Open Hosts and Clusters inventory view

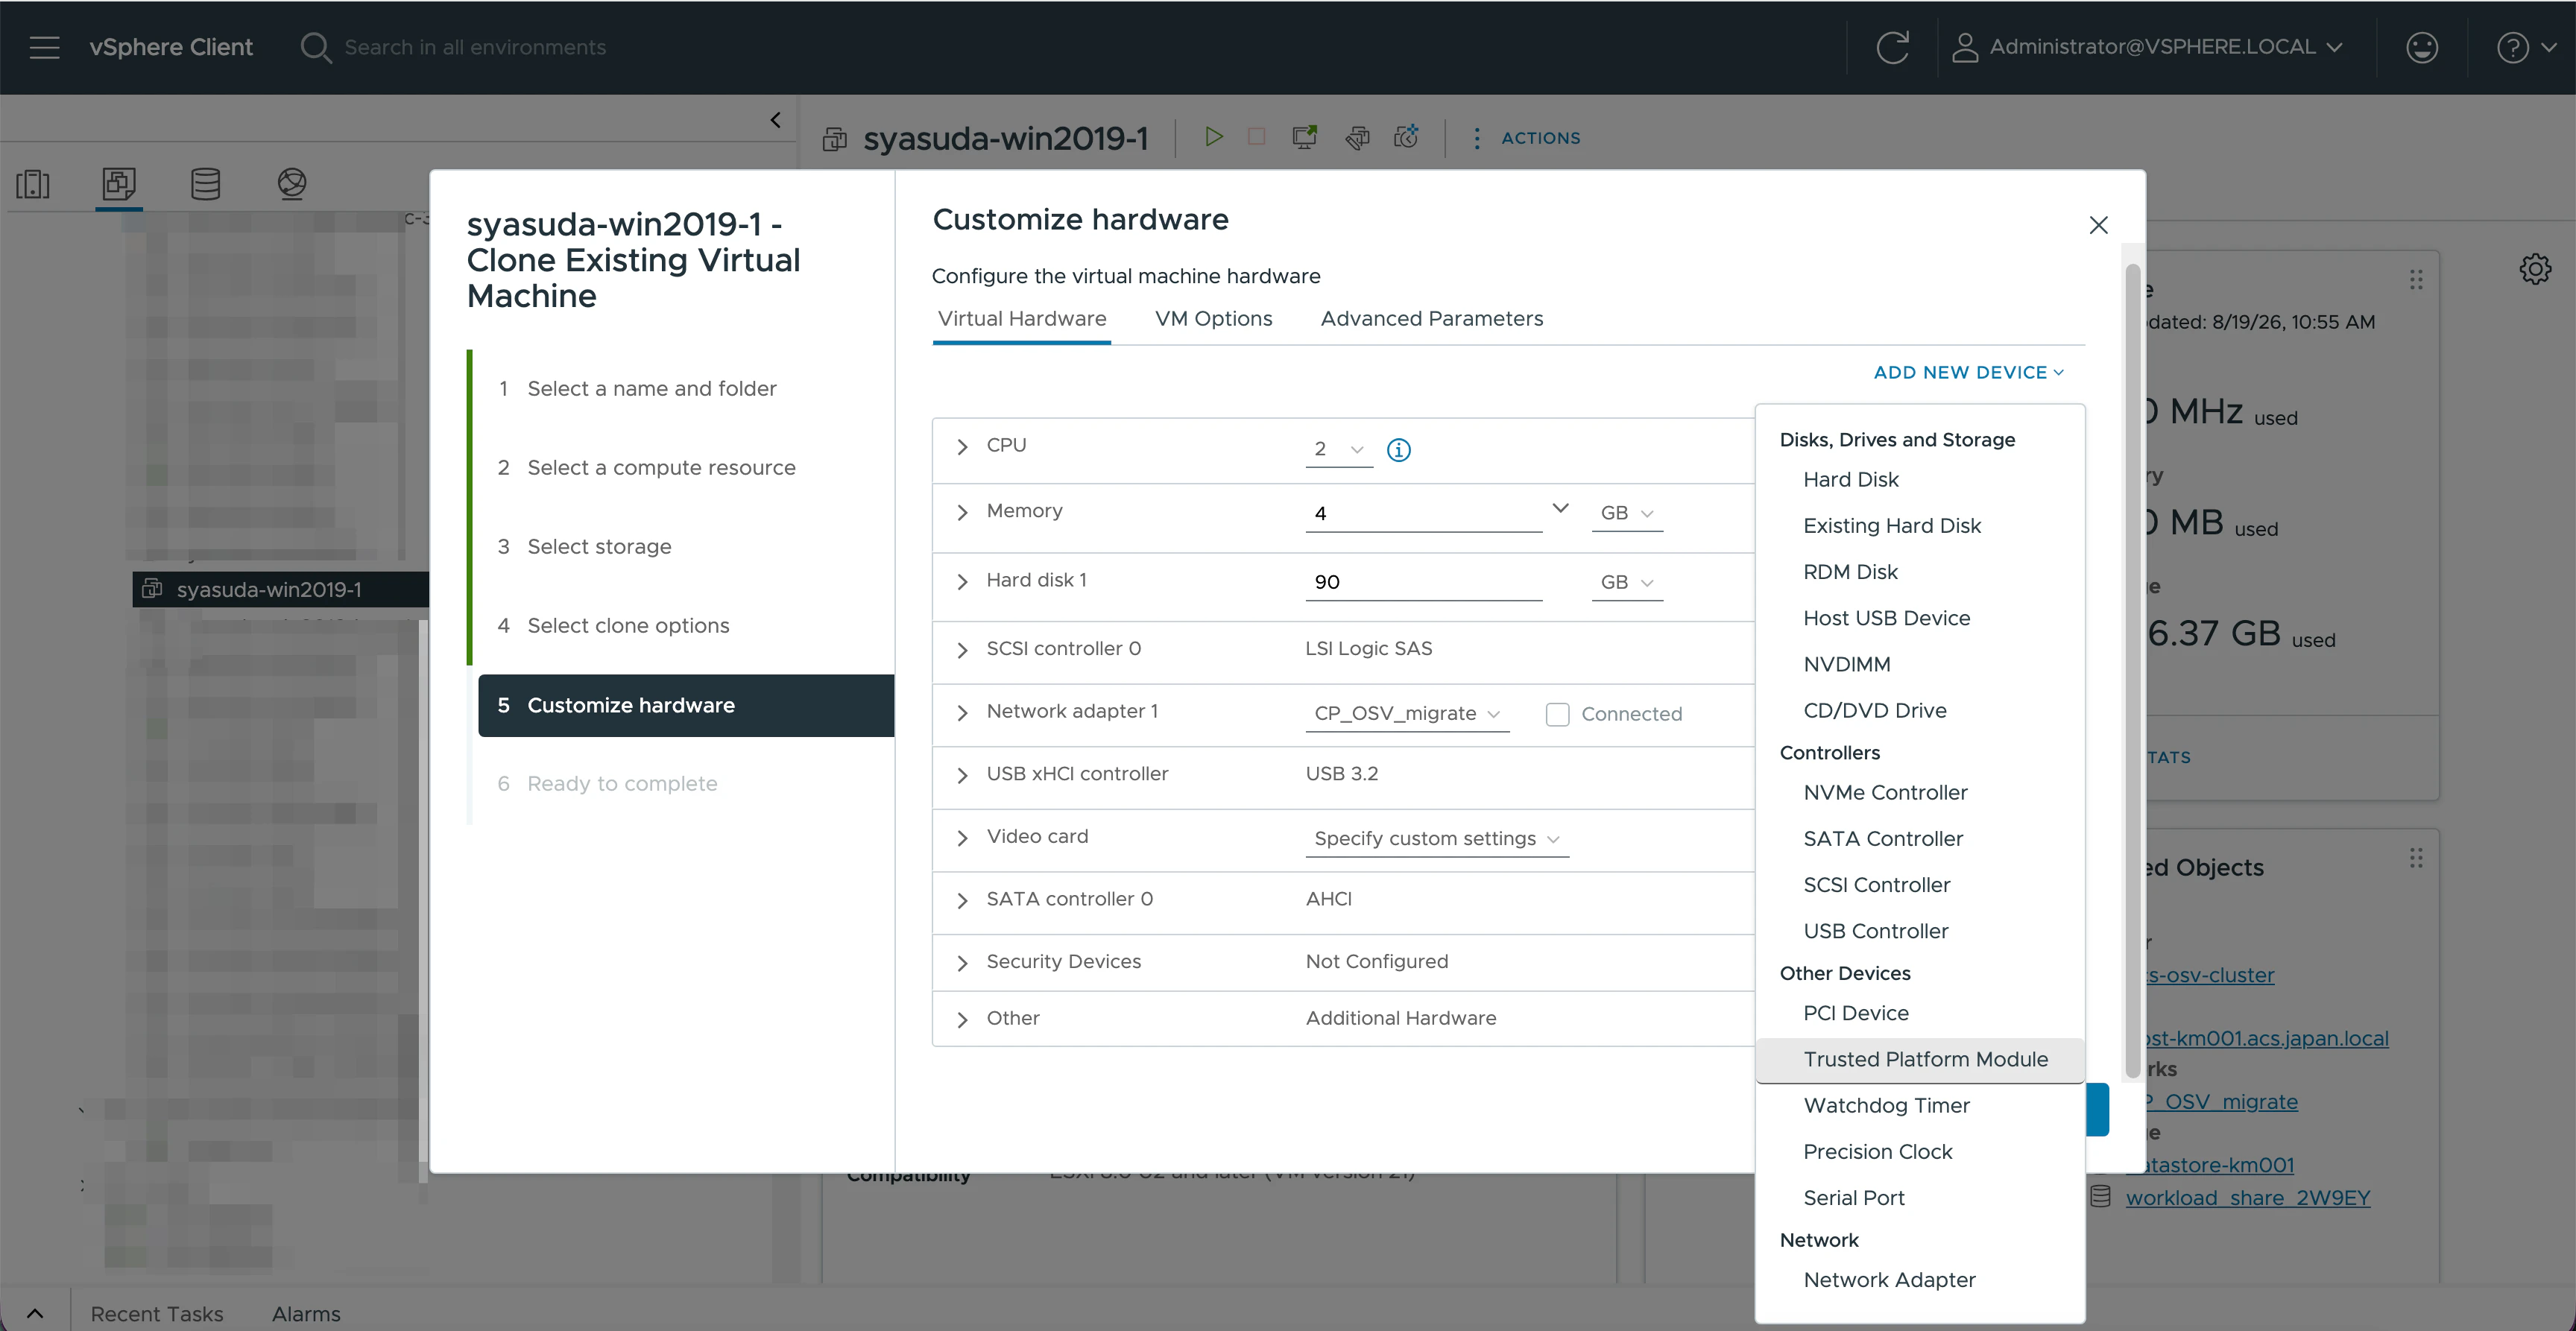(33, 184)
